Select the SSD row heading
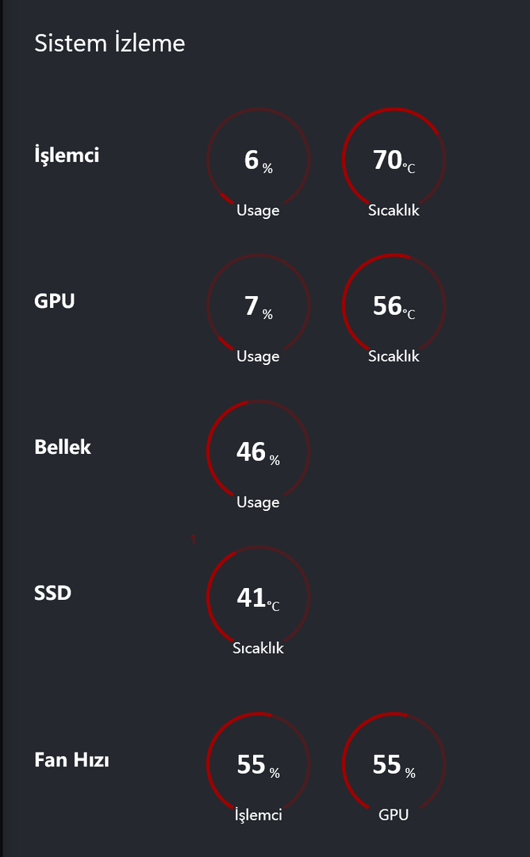 (53, 593)
